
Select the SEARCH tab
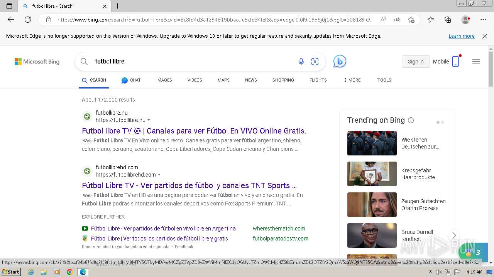[x=94, y=80]
